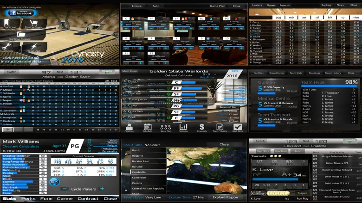Decrease M. Dellavedova minutes with minus
Screen dimensions: 362x203
[x=126, y=48]
